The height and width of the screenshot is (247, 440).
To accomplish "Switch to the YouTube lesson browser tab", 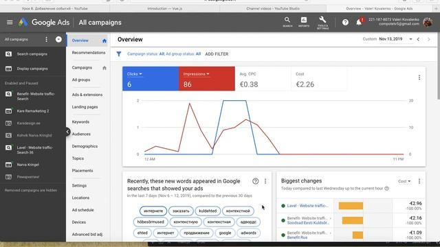I will (55, 9).
